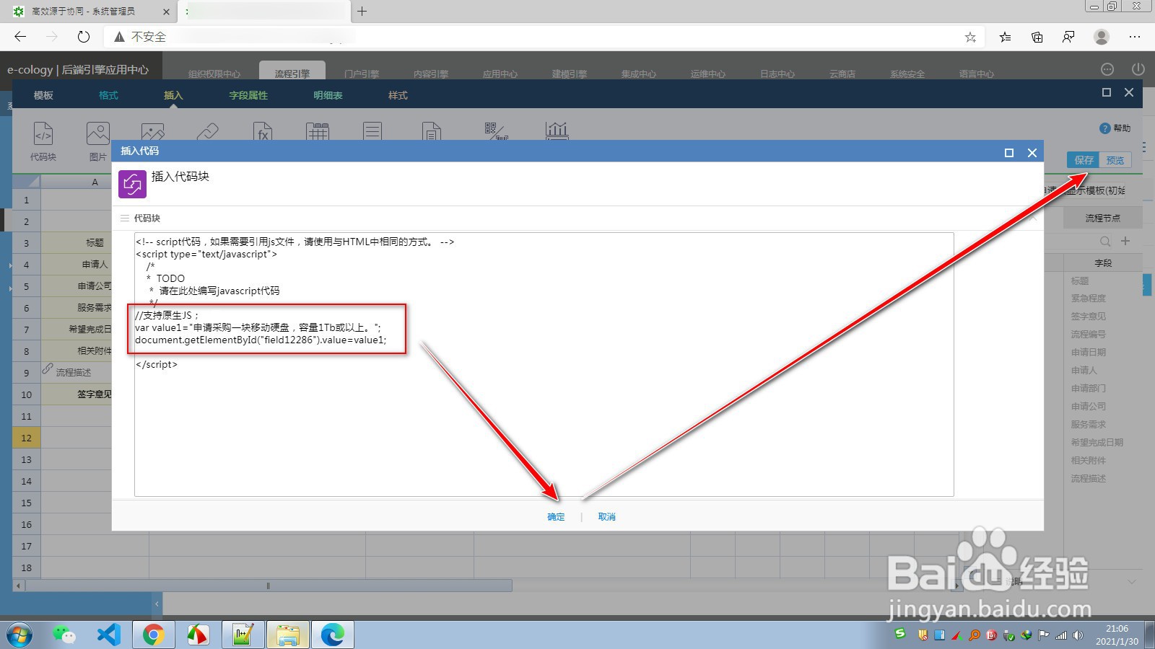1155x649 pixels.
Task: Open WeChat from the taskbar
Action: pyautogui.click(x=64, y=635)
